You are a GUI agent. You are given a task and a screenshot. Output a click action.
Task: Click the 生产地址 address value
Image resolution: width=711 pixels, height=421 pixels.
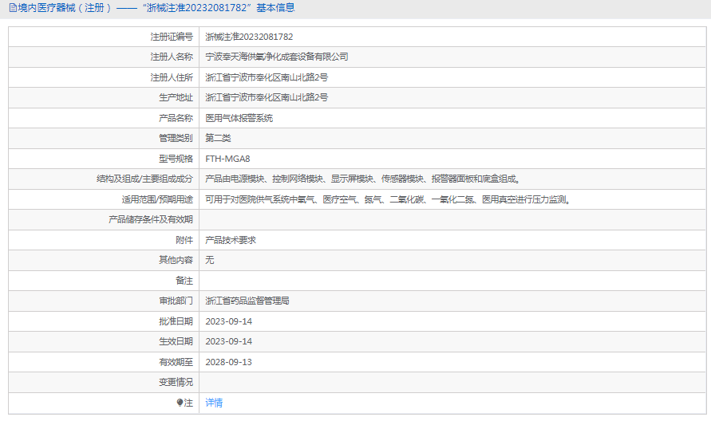pyautogui.click(x=267, y=97)
